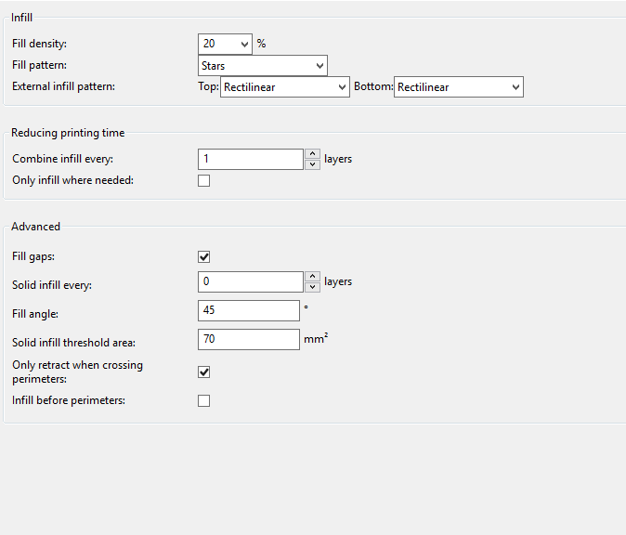This screenshot has height=535, width=626.
Task: Open the Fill density dropdown arrow
Action: tap(244, 44)
